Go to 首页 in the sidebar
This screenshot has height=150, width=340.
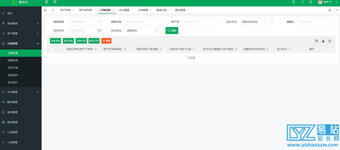[21, 14]
